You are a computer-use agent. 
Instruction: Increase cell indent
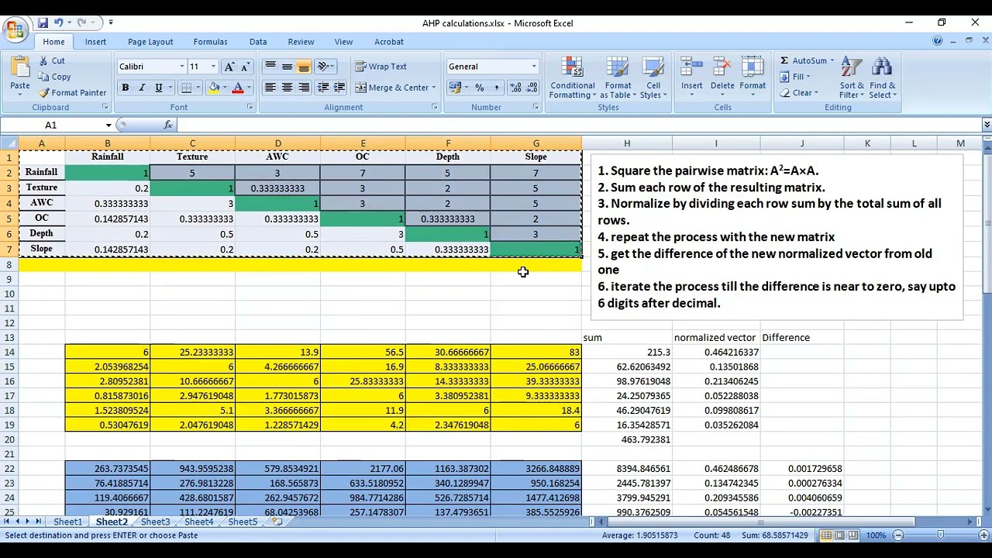pyautogui.click(x=339, y=88)
